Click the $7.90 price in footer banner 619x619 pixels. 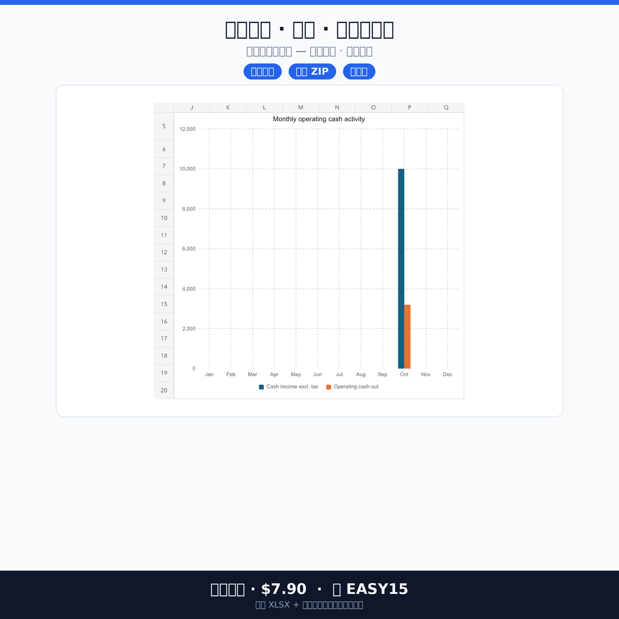pyautogui.click(x=284, y=589)
